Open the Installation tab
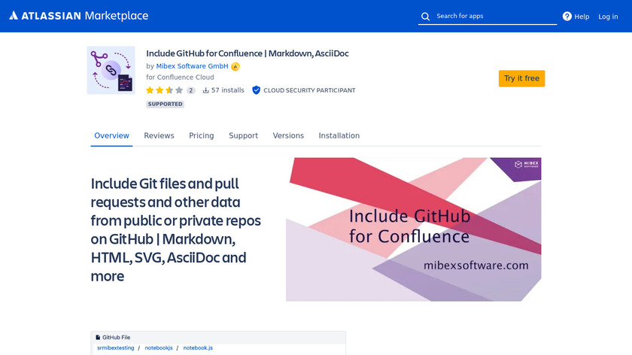 339,136
